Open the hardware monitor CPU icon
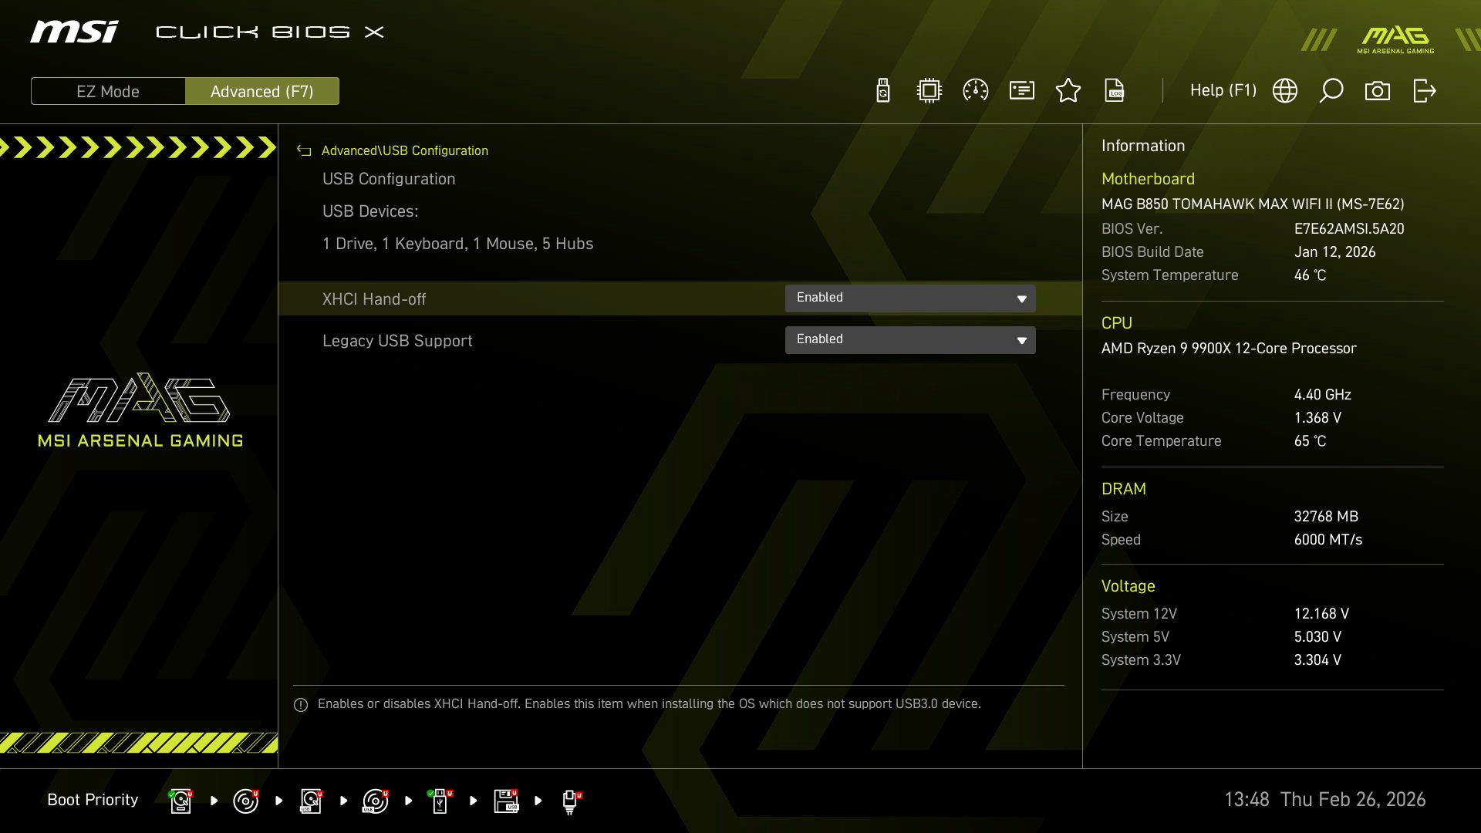This screenshot has height=833, width=1481. 929,90
